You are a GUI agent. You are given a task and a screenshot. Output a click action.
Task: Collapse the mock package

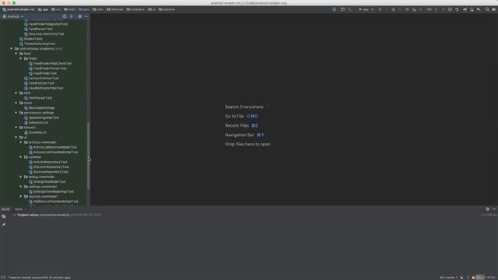[16, 103]
